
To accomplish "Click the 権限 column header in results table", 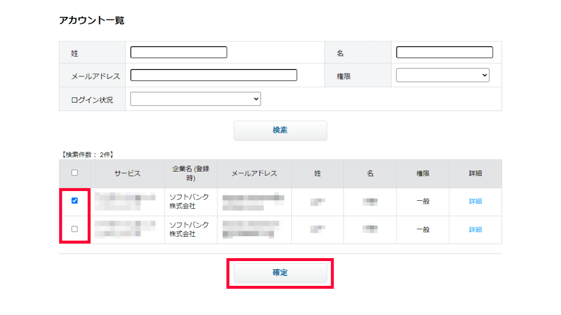I will point(423,174).
